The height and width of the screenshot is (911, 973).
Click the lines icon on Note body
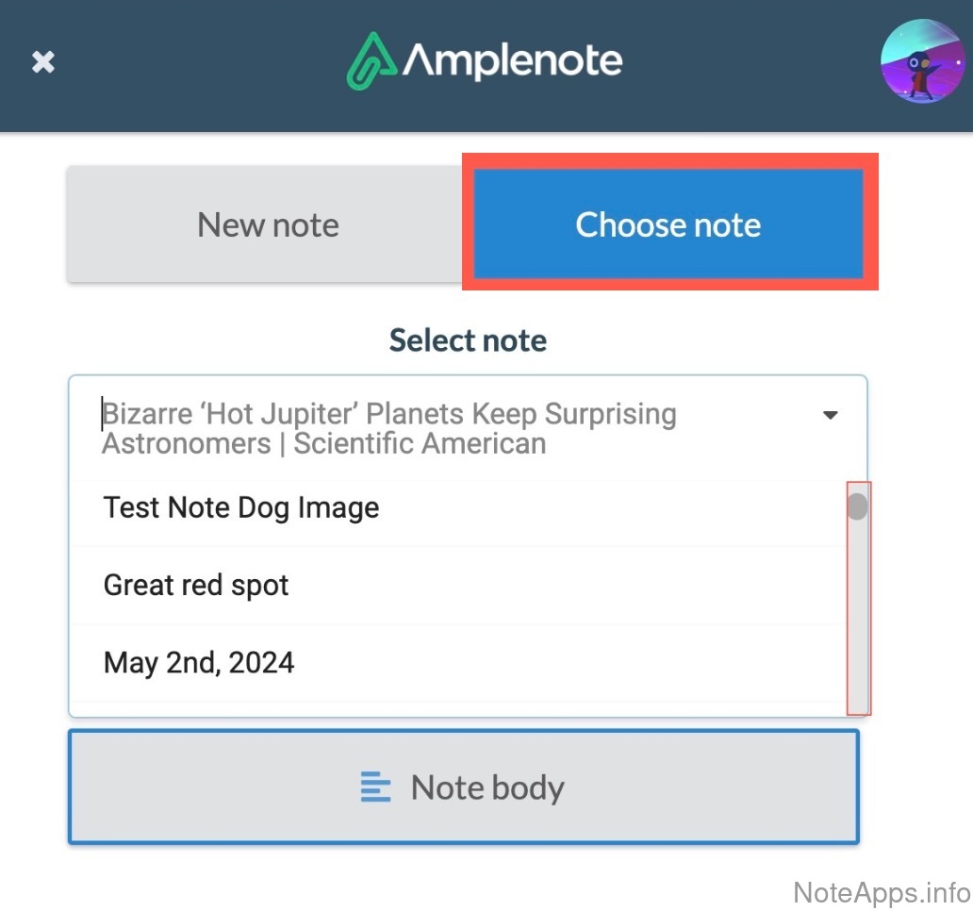[x=375, y=787]
